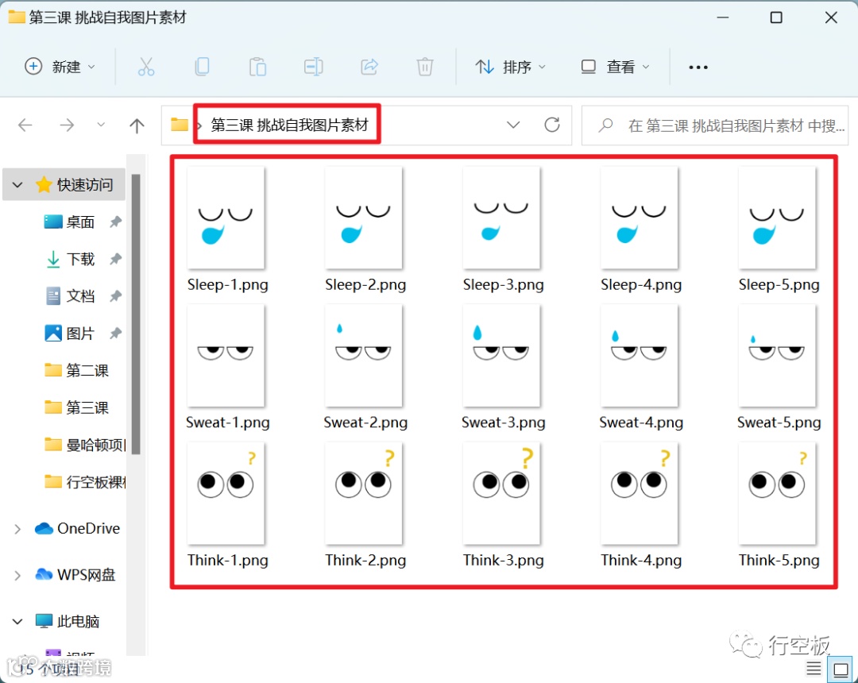Open the 第二课 folder in sidebar

coord(76,370)
